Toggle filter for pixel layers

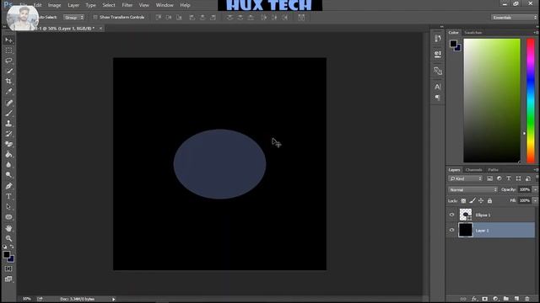coord(489,178)
